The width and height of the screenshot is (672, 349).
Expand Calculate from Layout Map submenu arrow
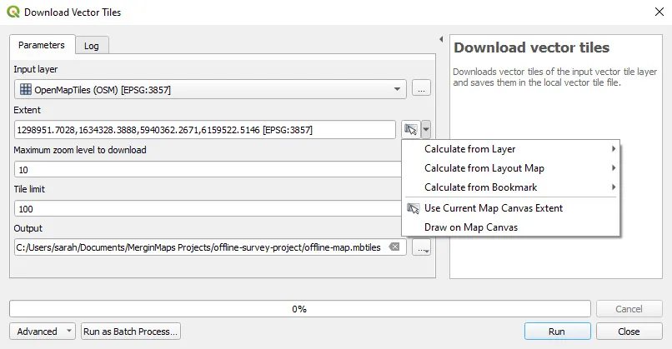614,168
